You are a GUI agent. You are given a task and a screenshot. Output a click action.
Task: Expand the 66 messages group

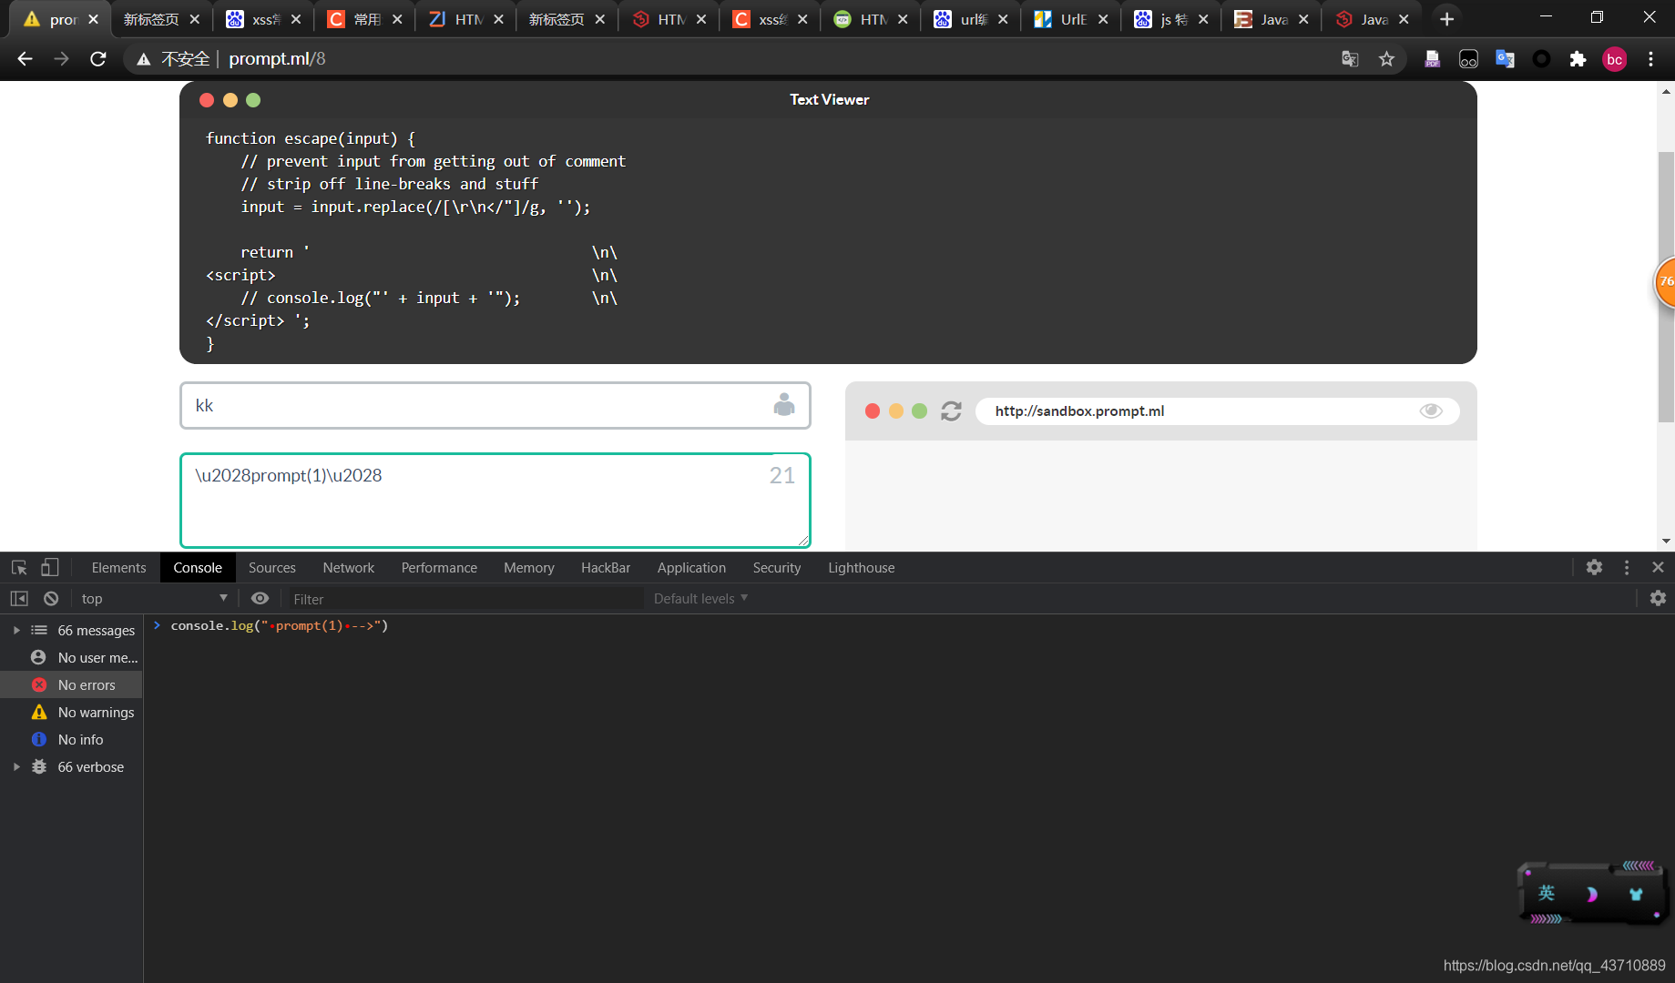16,630
